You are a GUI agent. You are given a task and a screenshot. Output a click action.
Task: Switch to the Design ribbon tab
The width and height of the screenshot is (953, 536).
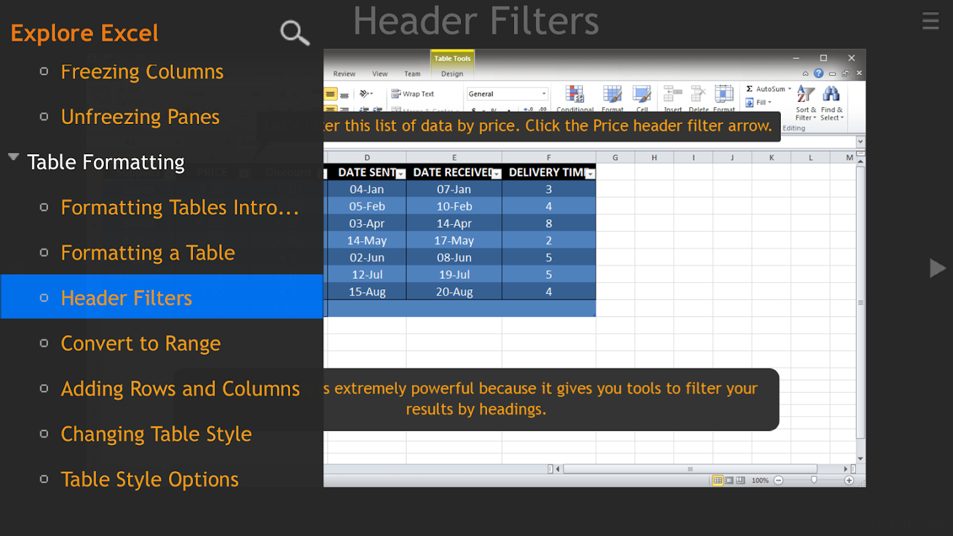click(x=452, y=74)
